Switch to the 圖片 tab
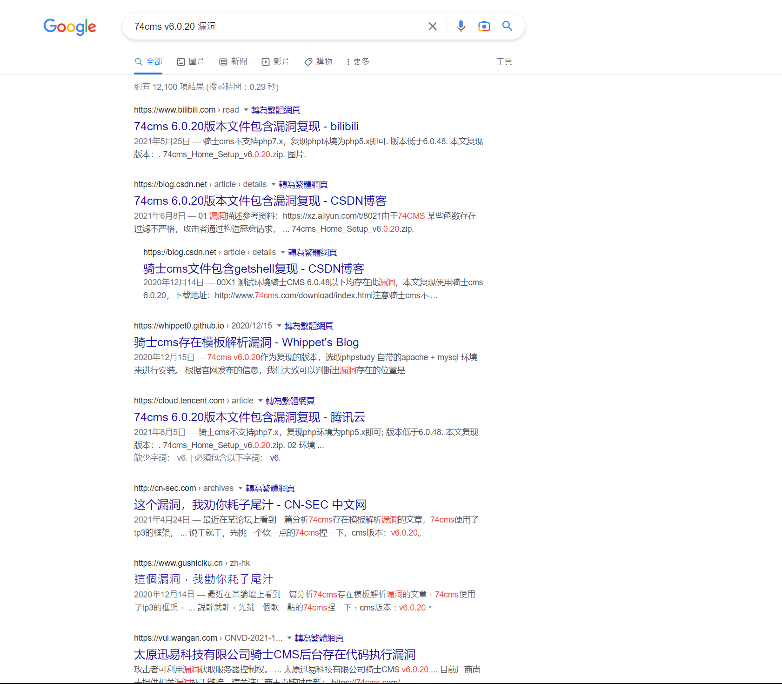Image resolution: width=782 pixels, height=684 pixels. (191, 61)
